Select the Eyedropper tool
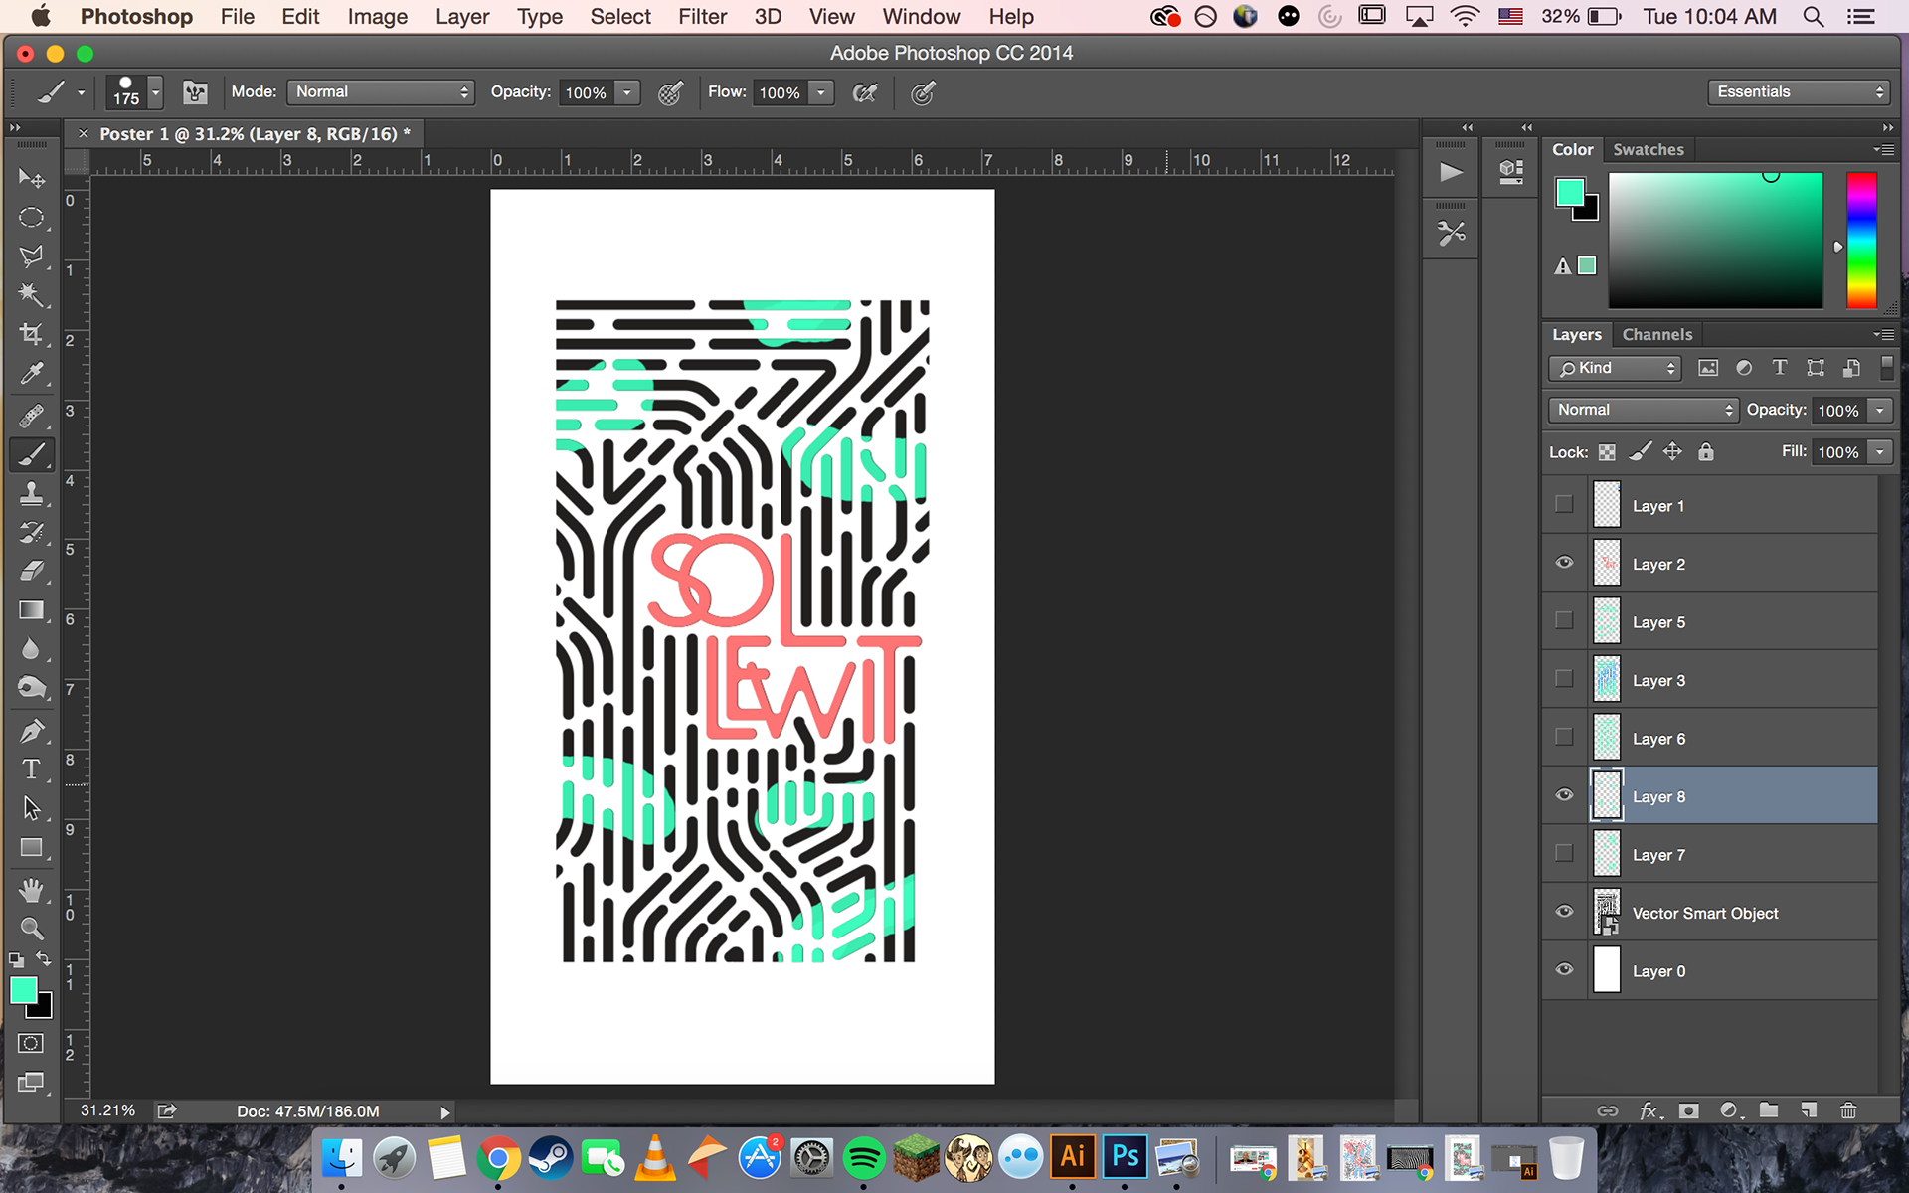1909x1193 pixels. 31,374
